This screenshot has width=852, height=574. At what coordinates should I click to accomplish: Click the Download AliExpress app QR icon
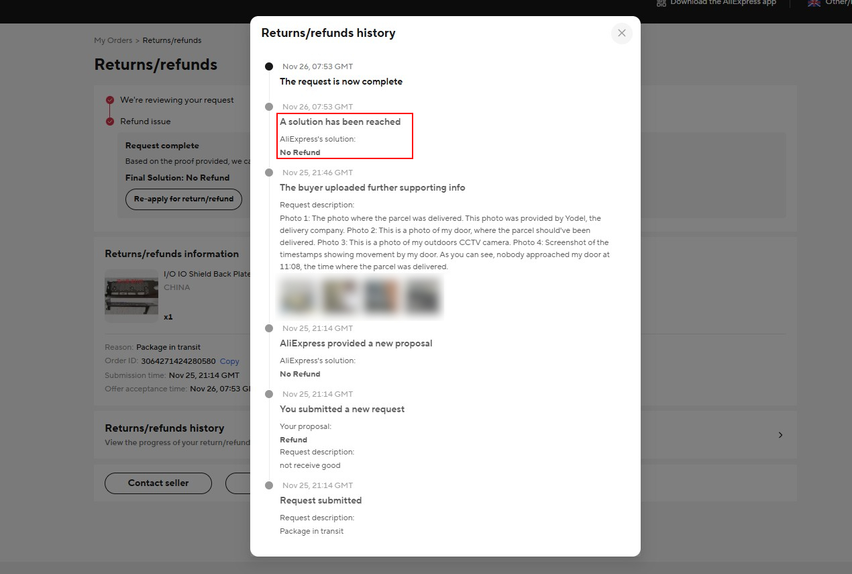point(661,3)
